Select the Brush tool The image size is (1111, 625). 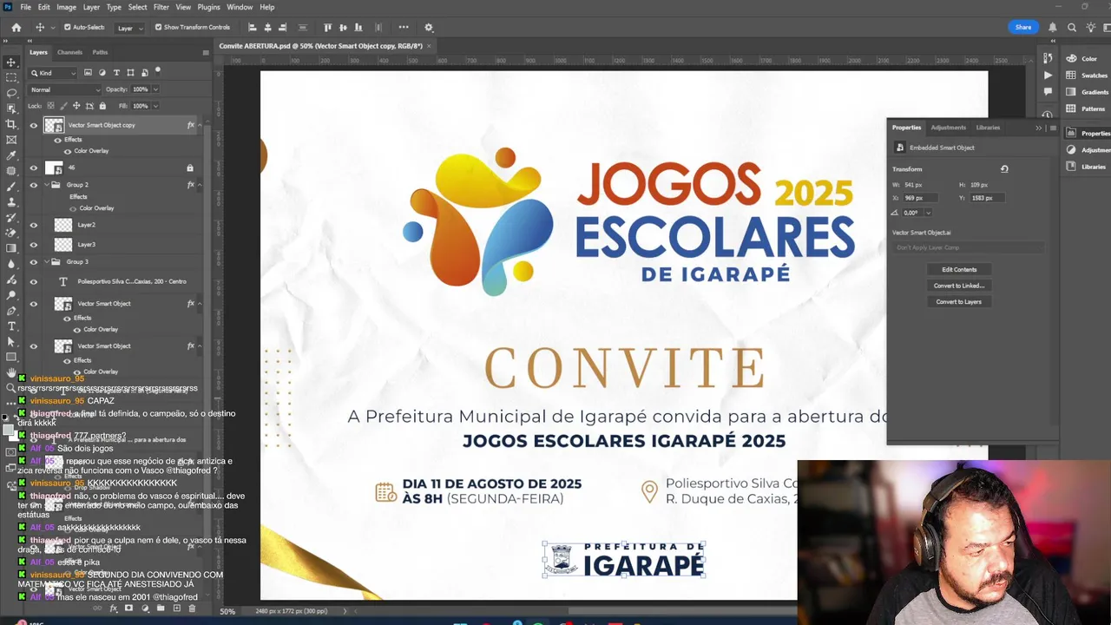11,187
